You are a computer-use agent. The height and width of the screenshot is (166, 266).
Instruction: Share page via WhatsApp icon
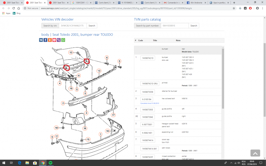(63, 40)
